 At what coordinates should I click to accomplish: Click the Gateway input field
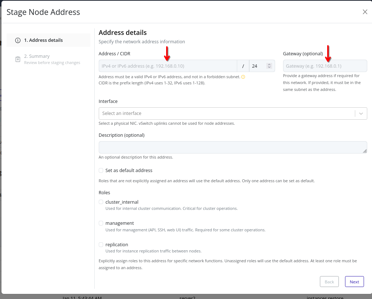pyautogui.click(x=324, y=65)
